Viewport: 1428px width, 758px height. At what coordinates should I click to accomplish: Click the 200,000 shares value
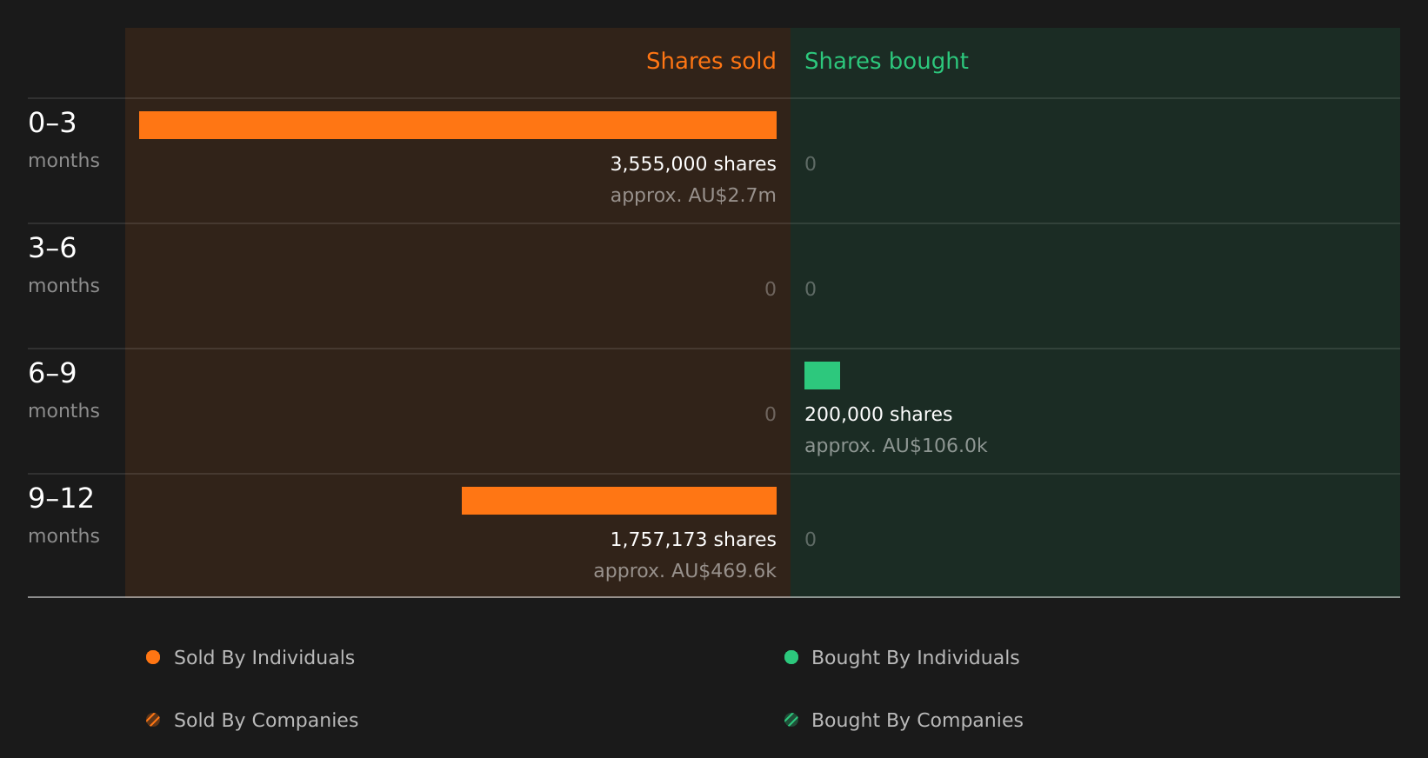coord(878,414)
